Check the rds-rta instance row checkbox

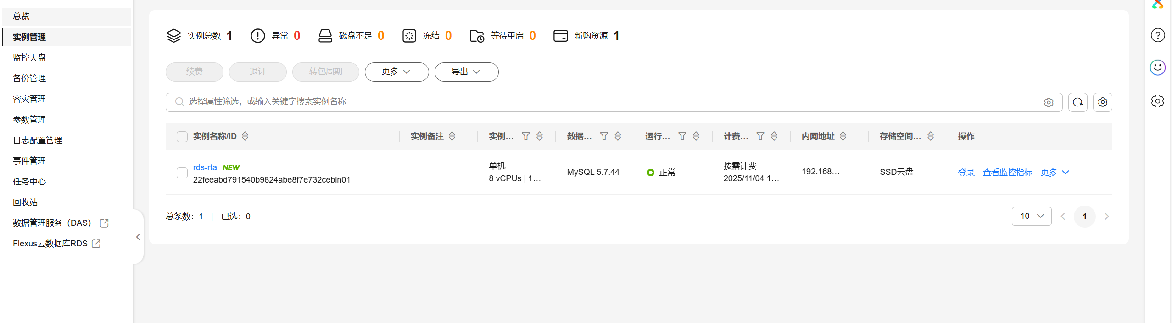pos(182,173)
